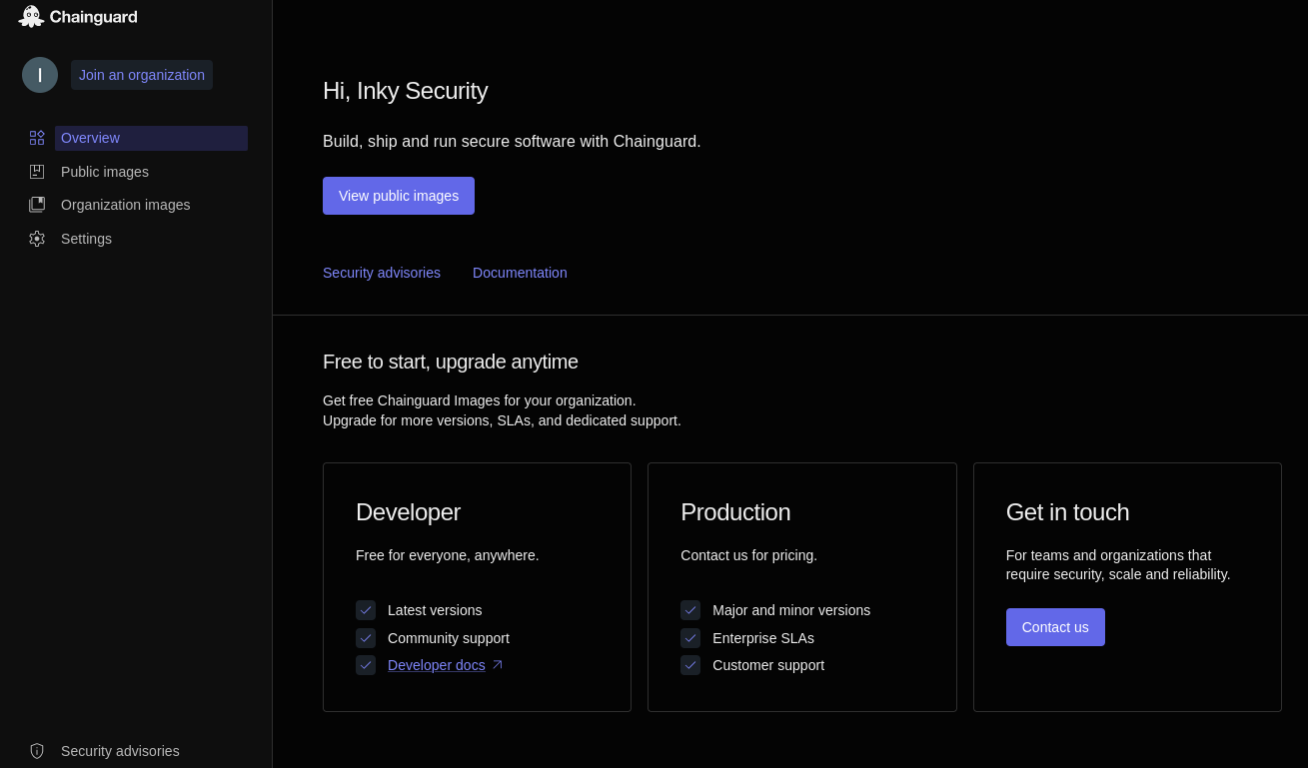Click the shield icon beside Security advisories
Image resolution: width=1308 pixels, height=768 pixels.
tap(37, 751)
